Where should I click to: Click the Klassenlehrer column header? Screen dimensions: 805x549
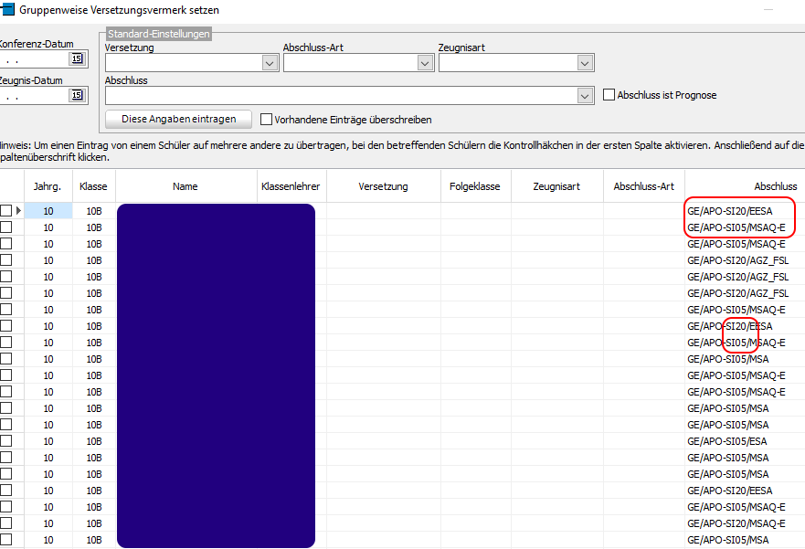click(291, 186)
